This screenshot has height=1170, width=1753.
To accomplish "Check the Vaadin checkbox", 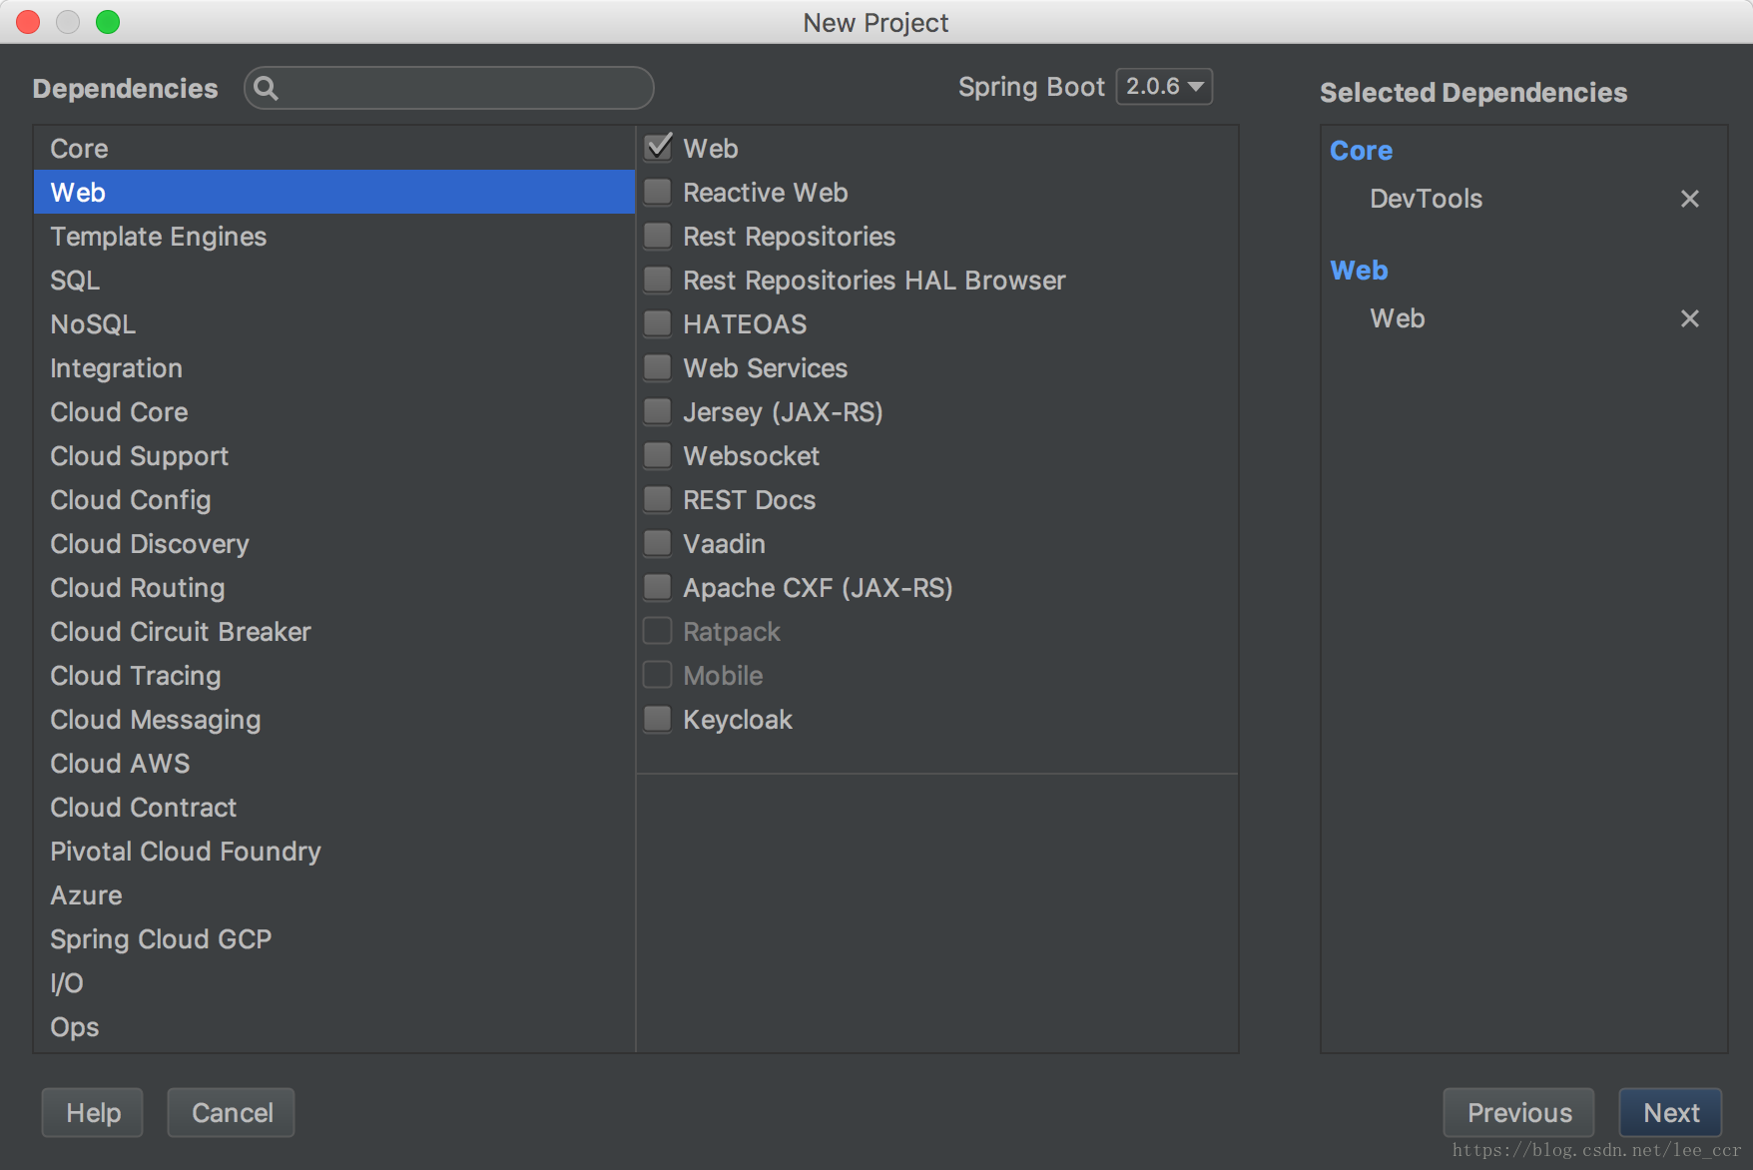I will (658, 543).
